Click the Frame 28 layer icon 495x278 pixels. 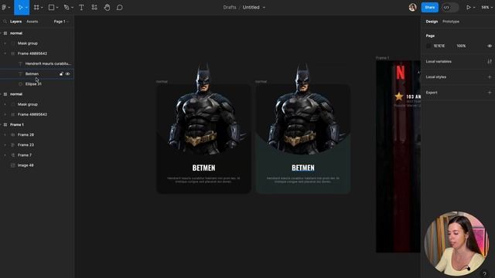(13, 135)
